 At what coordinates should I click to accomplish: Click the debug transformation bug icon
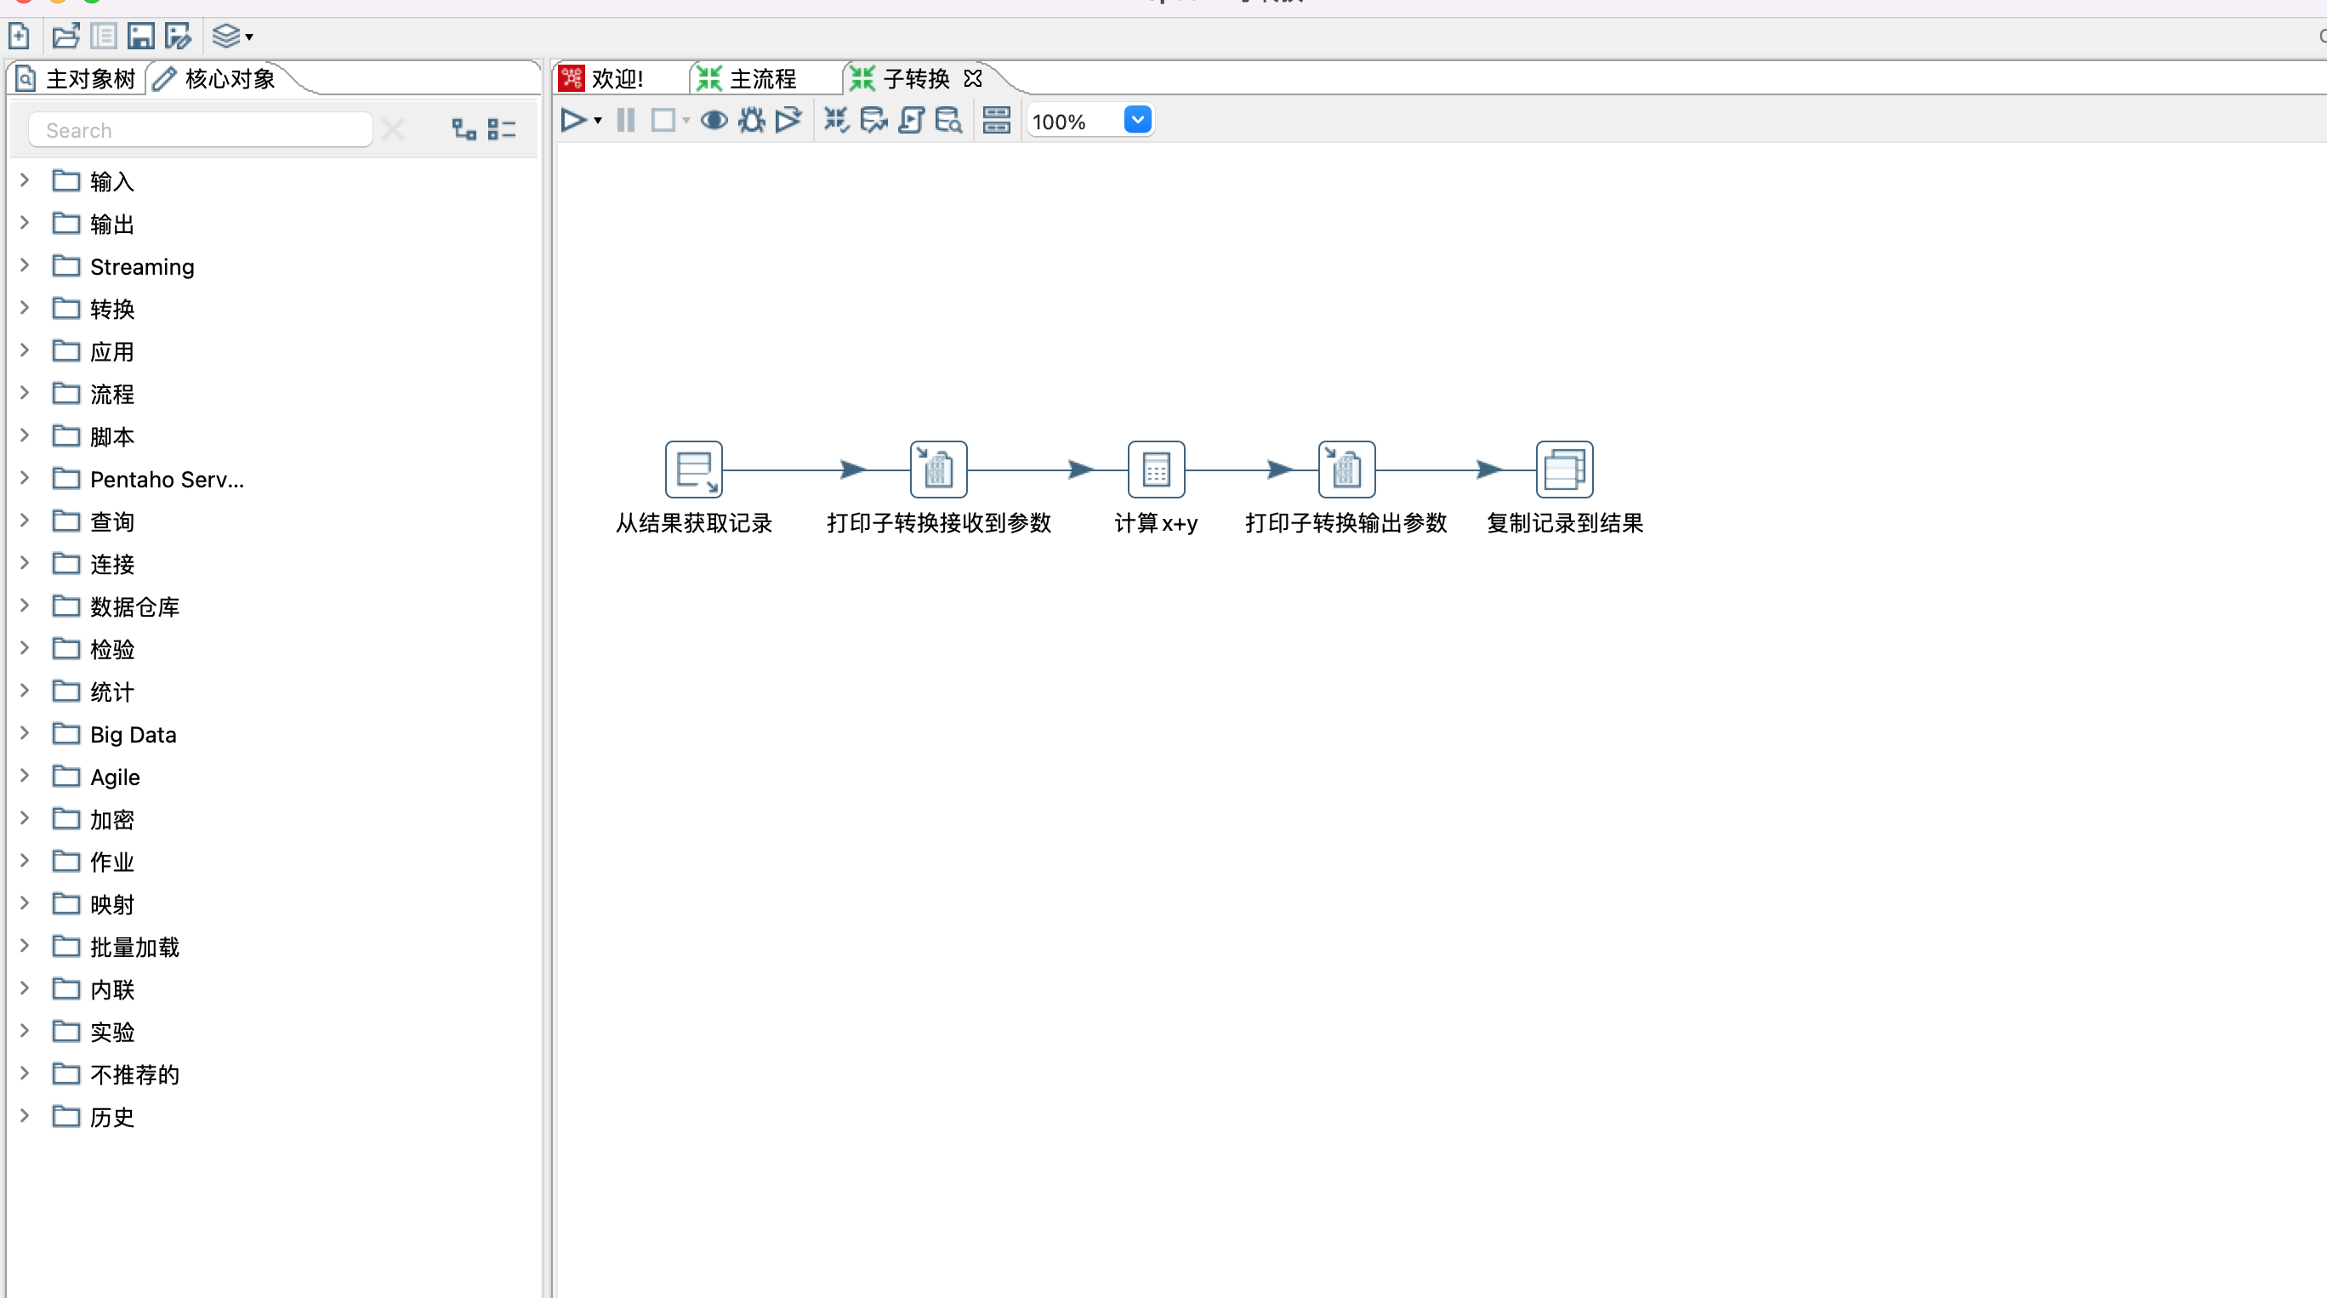coord(751,120)
